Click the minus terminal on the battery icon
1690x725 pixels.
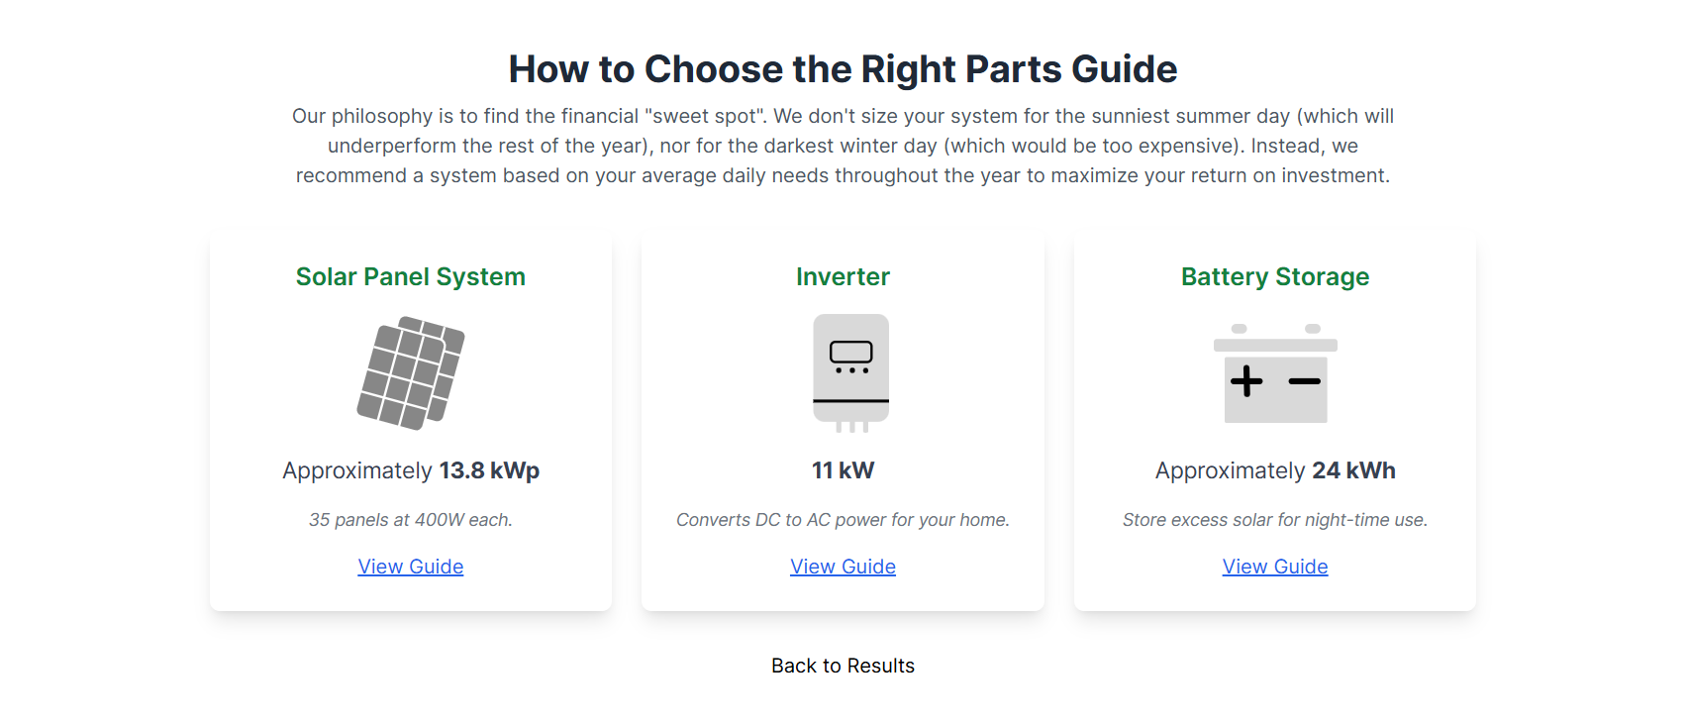[1304, 380]
